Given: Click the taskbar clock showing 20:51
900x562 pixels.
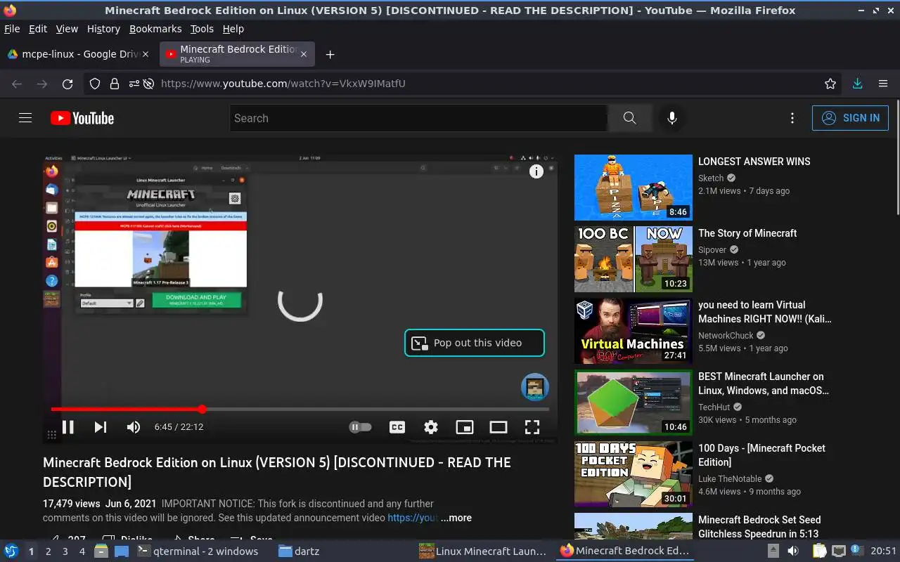Looking at the screenshot, I should click(884, 551).
